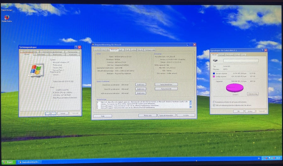The image size is (283, 166).
Task: Switch to System tab in DirectX tool
Action: click(x=97, y=50)
